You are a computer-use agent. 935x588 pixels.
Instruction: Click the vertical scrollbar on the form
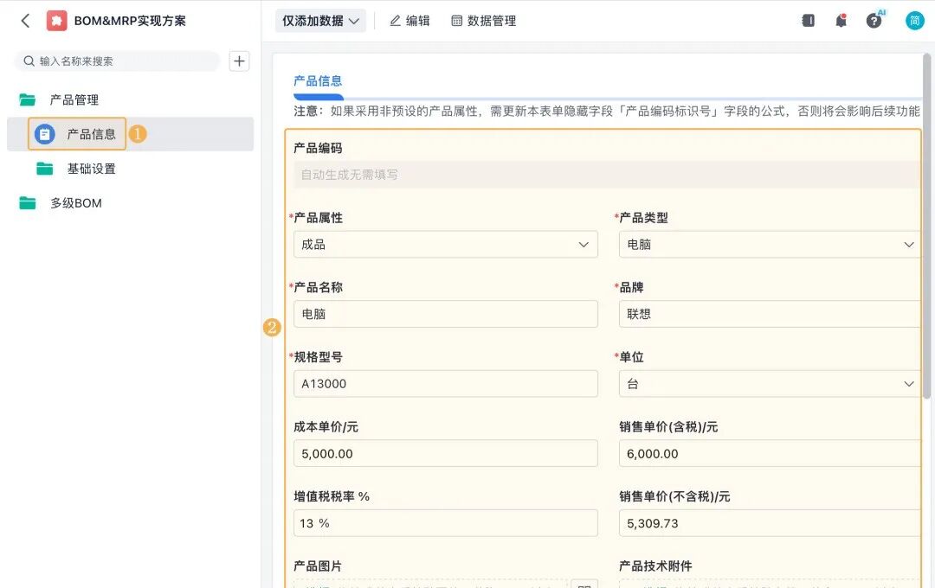tap(926, 227)
